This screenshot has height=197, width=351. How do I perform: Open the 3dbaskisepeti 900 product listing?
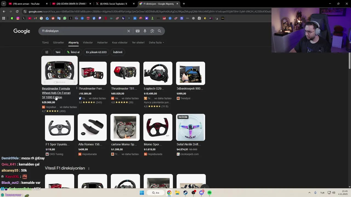tap(190, 89)
